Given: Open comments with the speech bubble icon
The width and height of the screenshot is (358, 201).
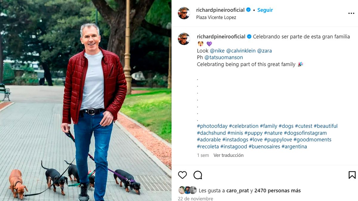Looking at the screenshot, I should pyautogui.click(x=198, y=175).
